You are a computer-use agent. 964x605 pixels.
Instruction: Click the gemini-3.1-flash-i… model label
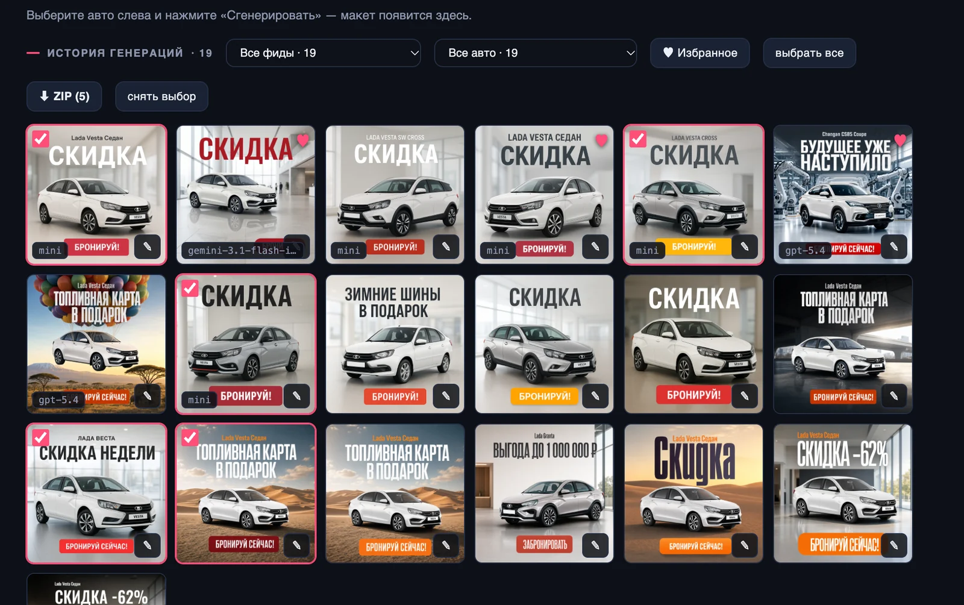(x=242, y=250)
